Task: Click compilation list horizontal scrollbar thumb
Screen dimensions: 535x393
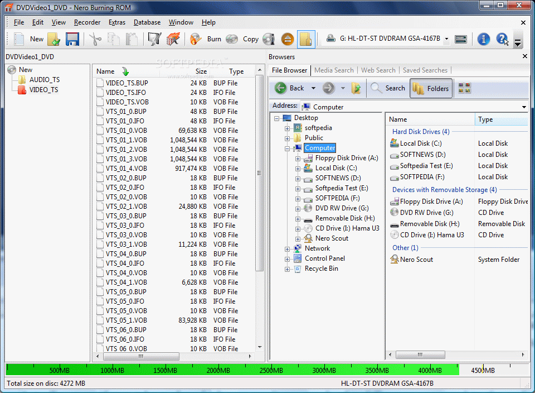Action: 141,356
